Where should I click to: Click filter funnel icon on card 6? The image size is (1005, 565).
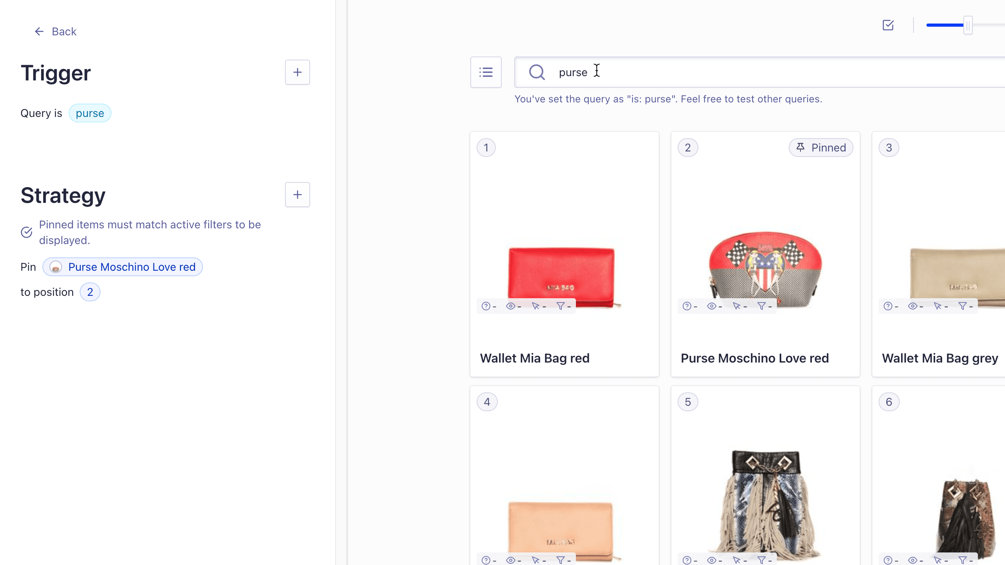[x=963, y=560]
